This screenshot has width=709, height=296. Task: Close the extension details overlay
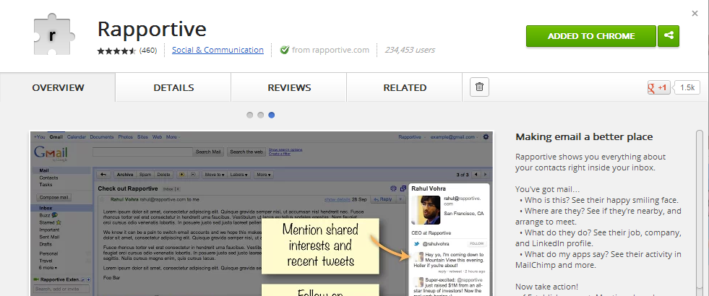click(695, 13)
